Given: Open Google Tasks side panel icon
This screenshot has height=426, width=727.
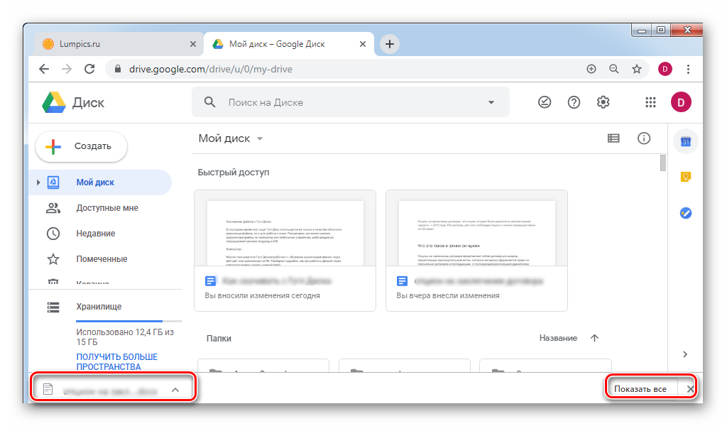Looking at the screenshot, I should point(685,212).
